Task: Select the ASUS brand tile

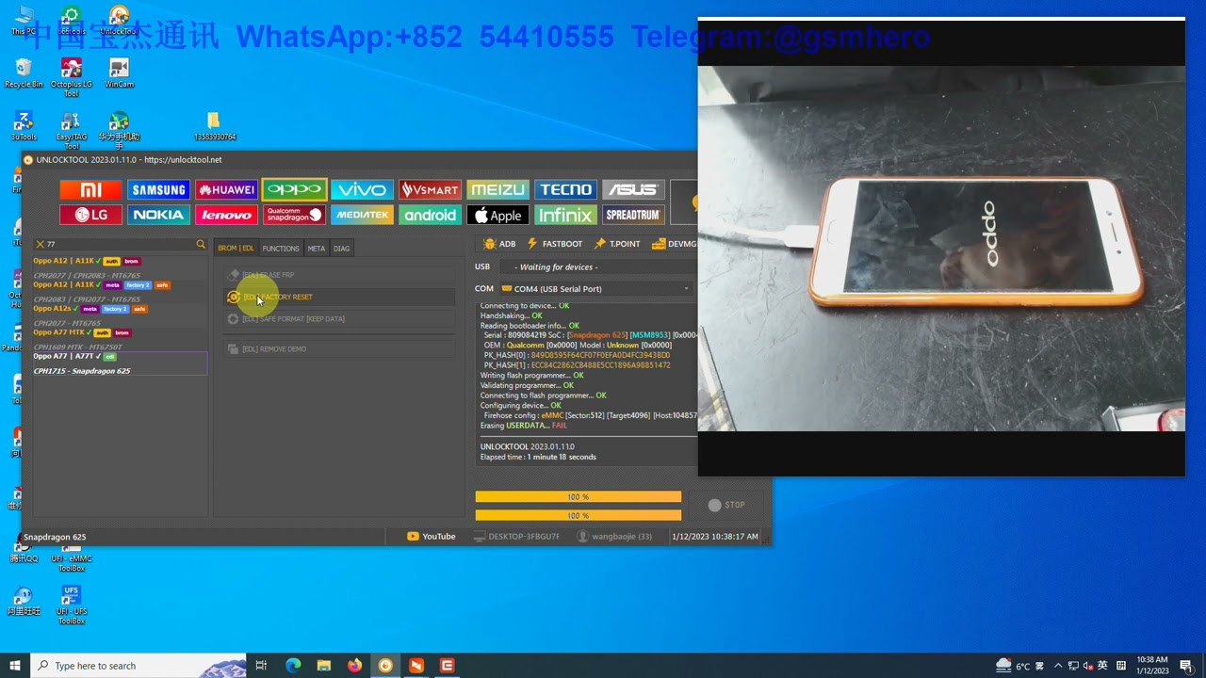Action: click(x=633, y=190)
